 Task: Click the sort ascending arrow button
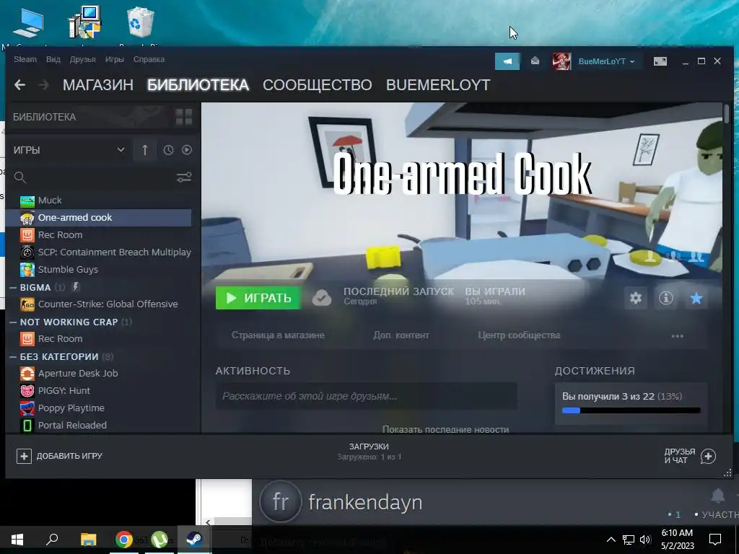(144, 150)
